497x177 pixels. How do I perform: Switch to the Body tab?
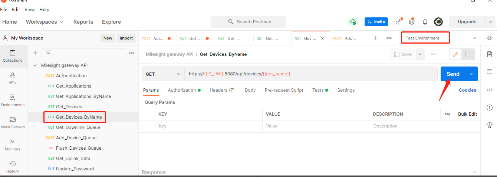250,90
